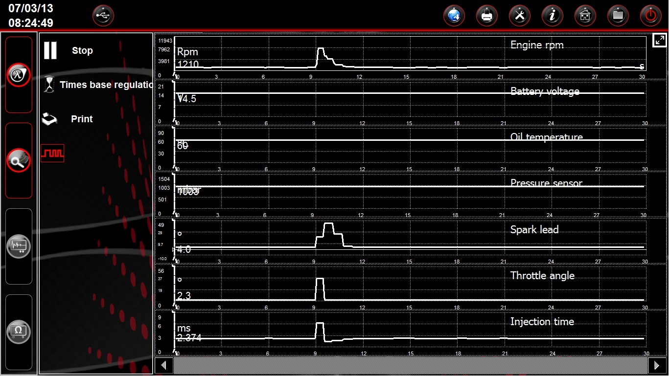Expand the graph view to fullscreen
This screenshot has height=376, width=670.
tap(659, 41)
